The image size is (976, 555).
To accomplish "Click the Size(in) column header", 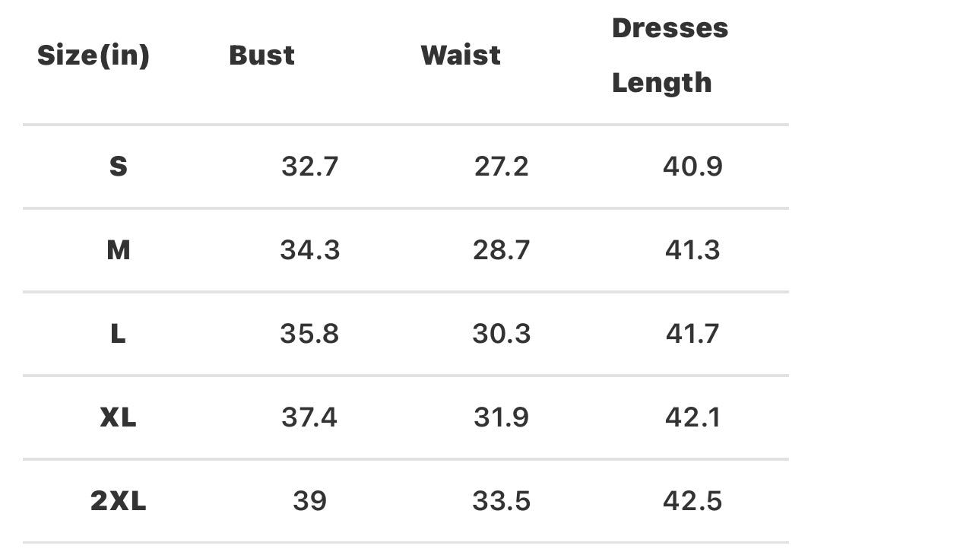I will (93, 55).
